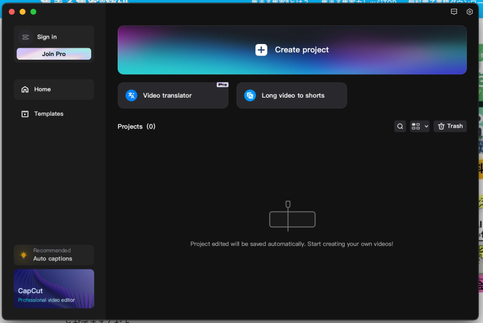Maximize the CapCut window with green button

(x=33, y=12)
